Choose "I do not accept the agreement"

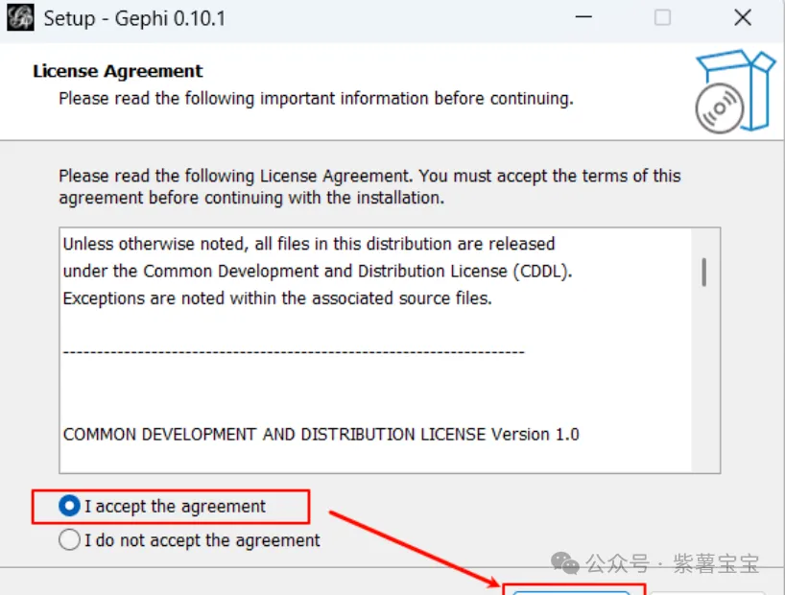pyautogui.click(x=70, y=540)
